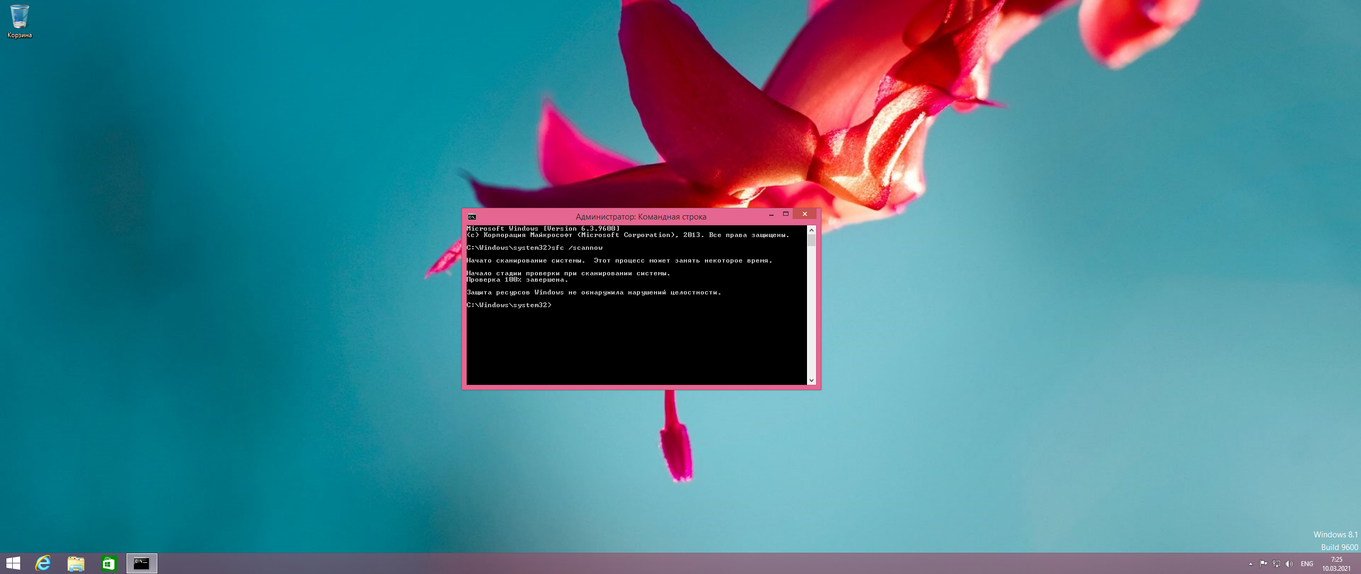Click the console scrollbar thumb
This screenshot has height=574, width=1361.
811,240
